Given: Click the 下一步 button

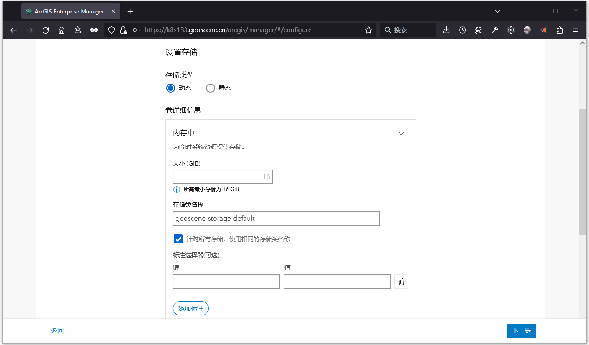Looking at the screenshot, I should (521, 331).
